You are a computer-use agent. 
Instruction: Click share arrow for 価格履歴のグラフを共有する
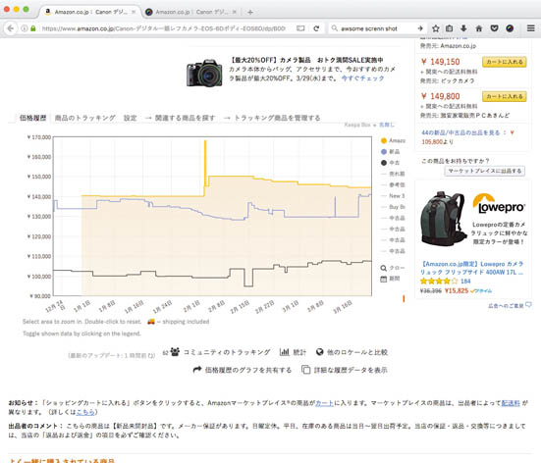[197, 370]
